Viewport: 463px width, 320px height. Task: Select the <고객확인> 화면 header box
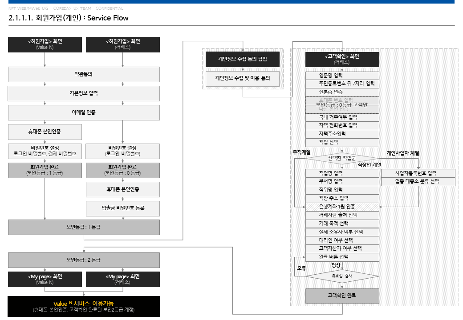click(x=342, y=60)
